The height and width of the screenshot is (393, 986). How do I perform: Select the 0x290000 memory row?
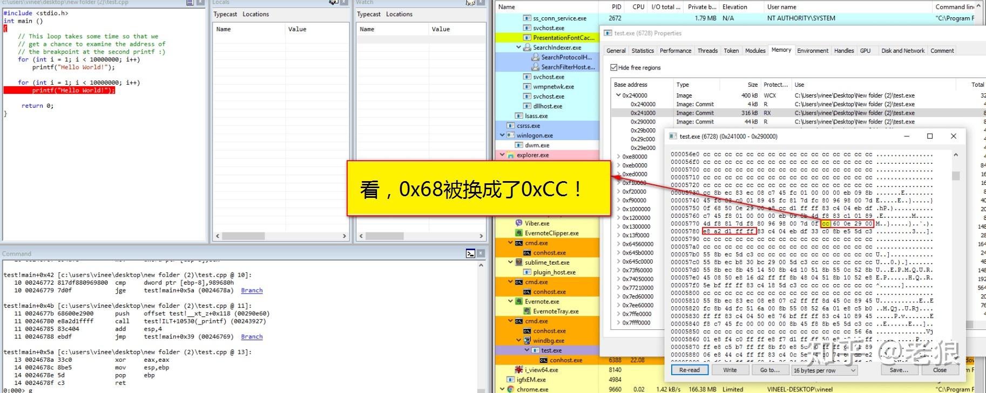click(x=798, y=122)
